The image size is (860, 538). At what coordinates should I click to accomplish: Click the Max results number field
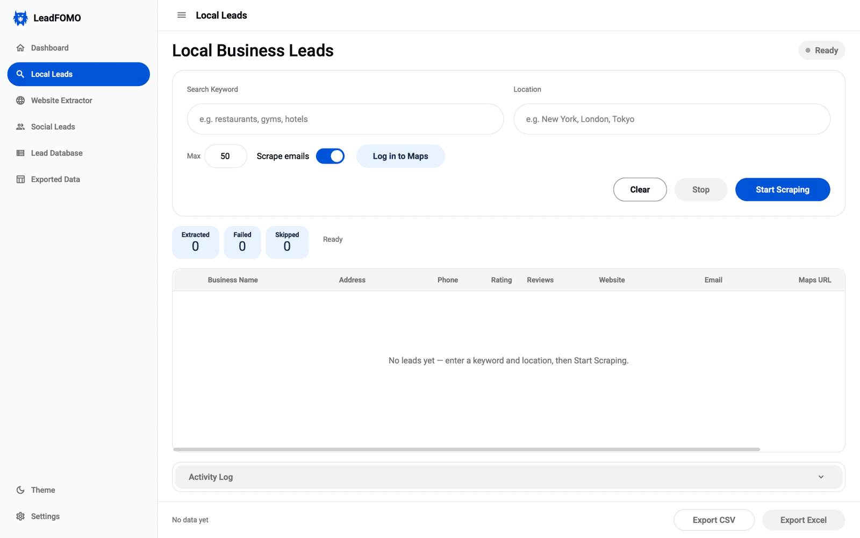coord(226,156)
